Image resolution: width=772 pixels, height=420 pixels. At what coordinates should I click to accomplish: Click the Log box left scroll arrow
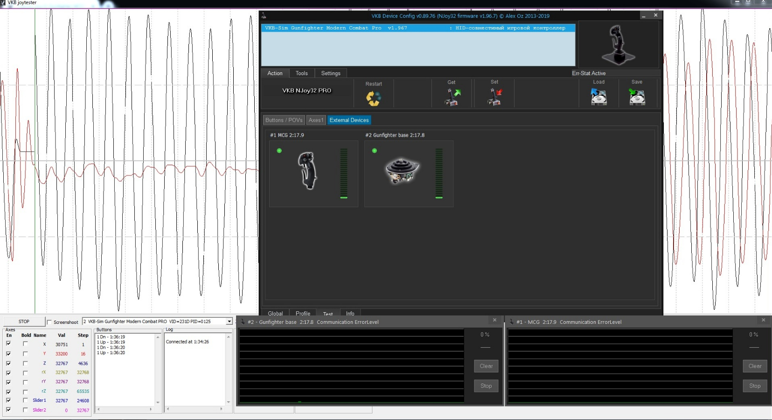168,409
